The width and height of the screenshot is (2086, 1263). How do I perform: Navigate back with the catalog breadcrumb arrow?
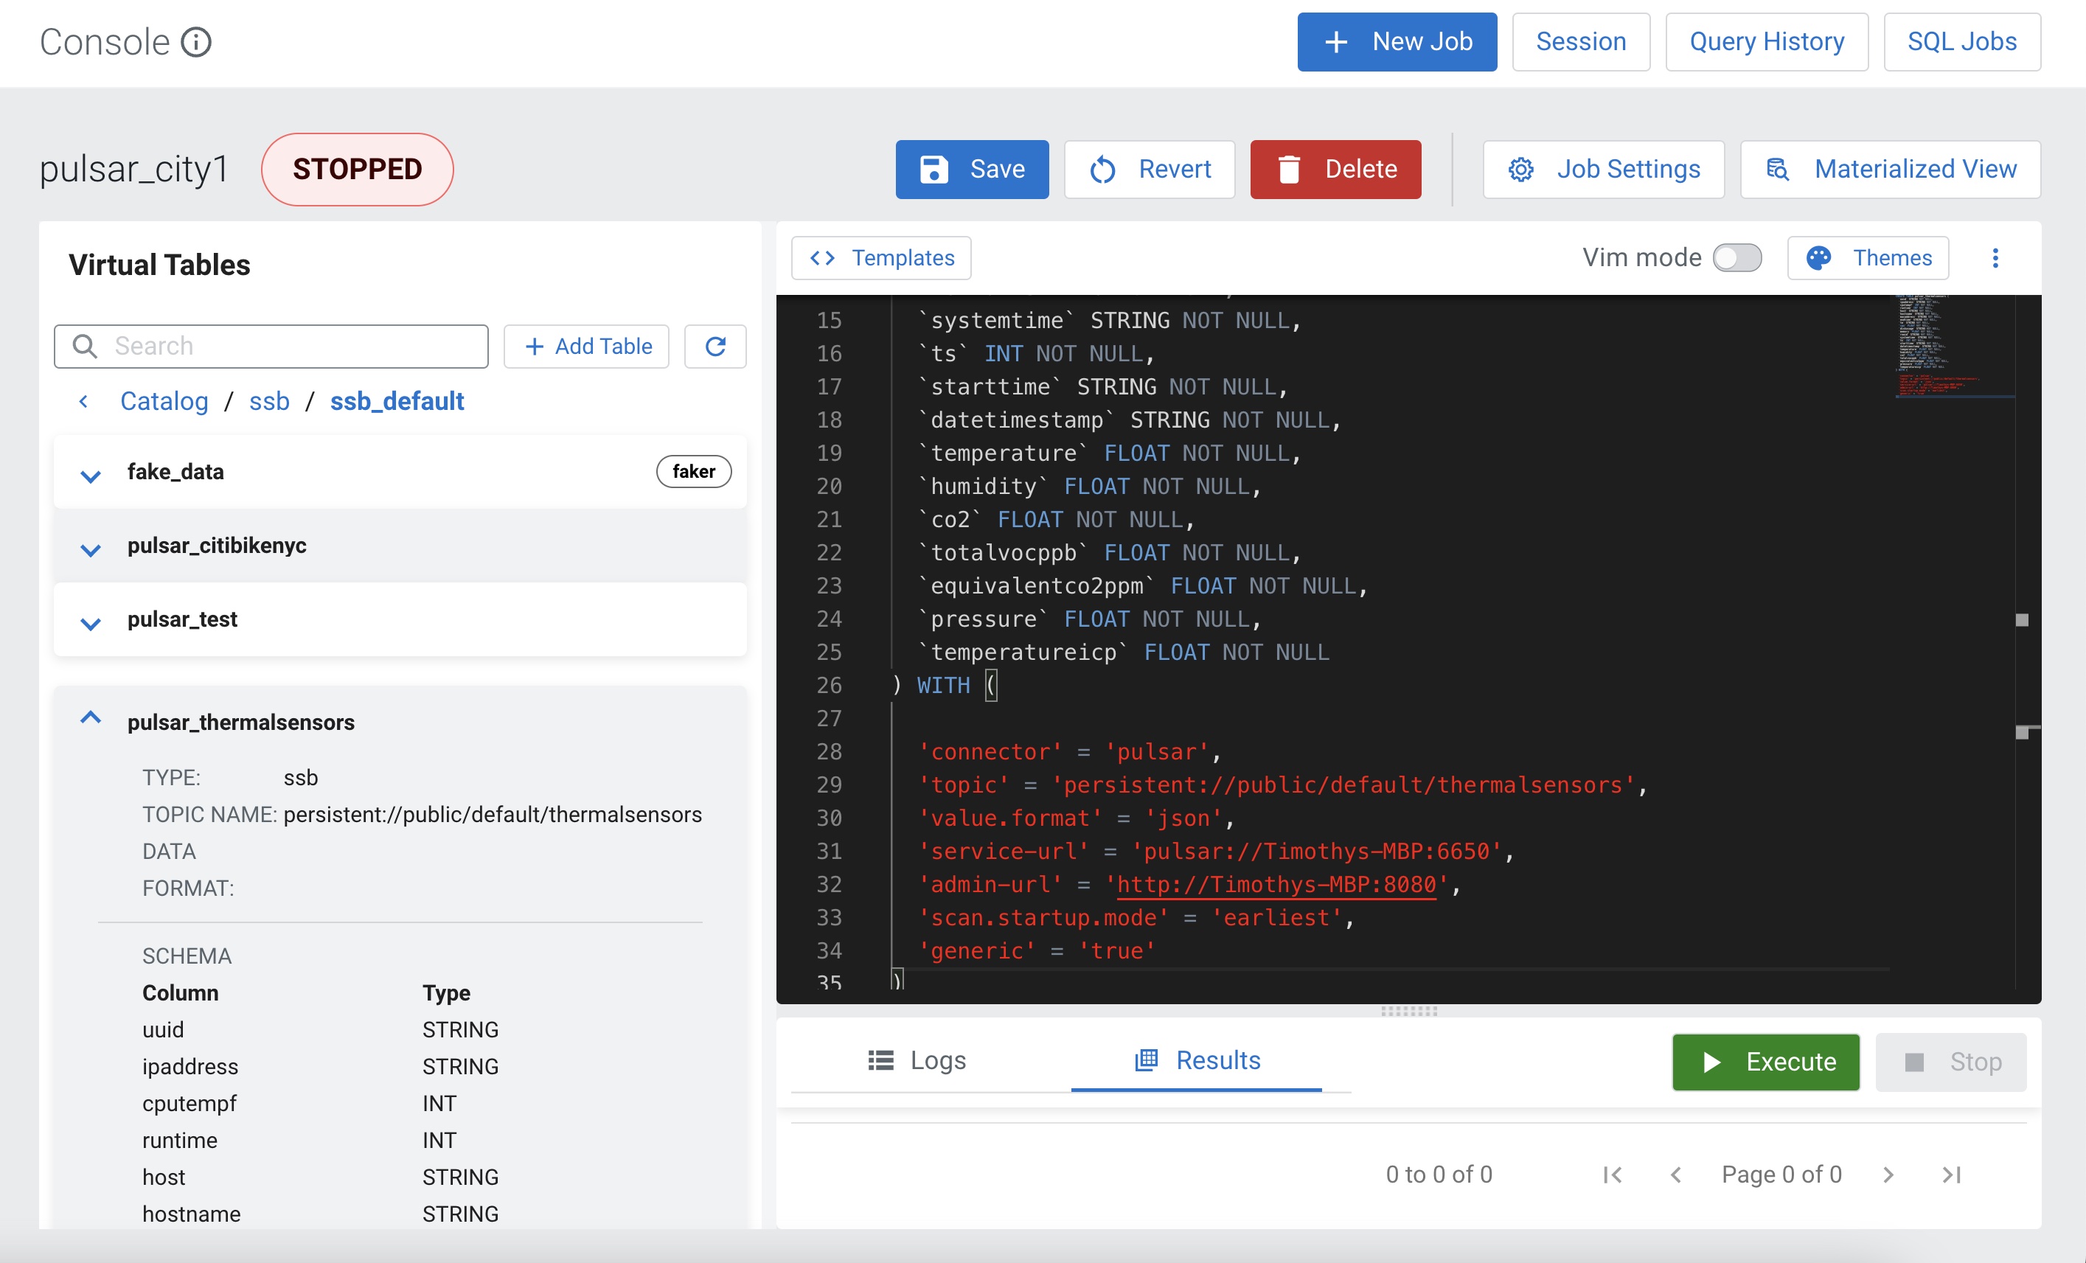point(83,400)
